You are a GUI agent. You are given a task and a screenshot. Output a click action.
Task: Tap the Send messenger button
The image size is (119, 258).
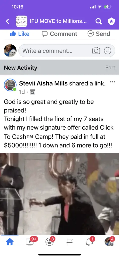point(99,34)
